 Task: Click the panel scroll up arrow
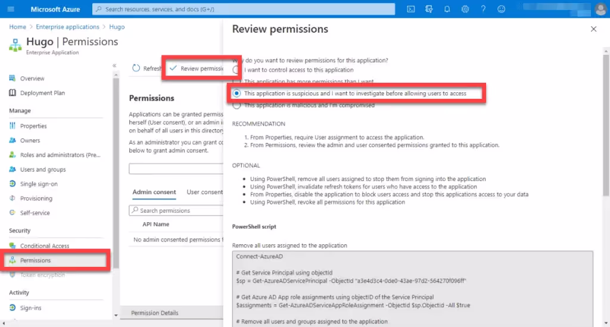606,51
